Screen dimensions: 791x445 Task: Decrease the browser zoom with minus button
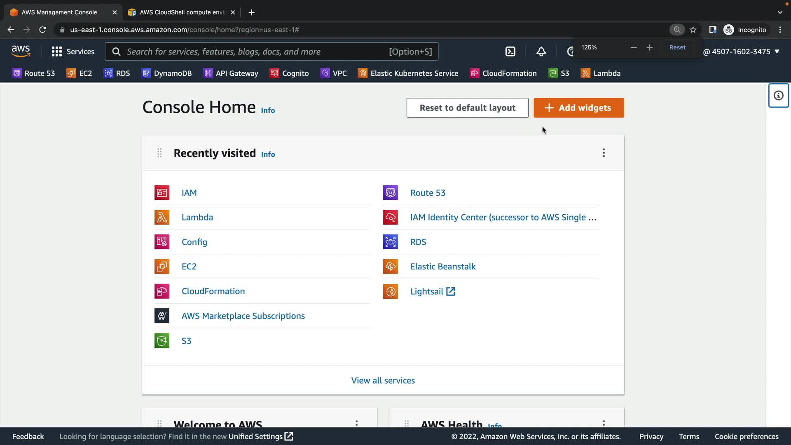coord(634,47)
